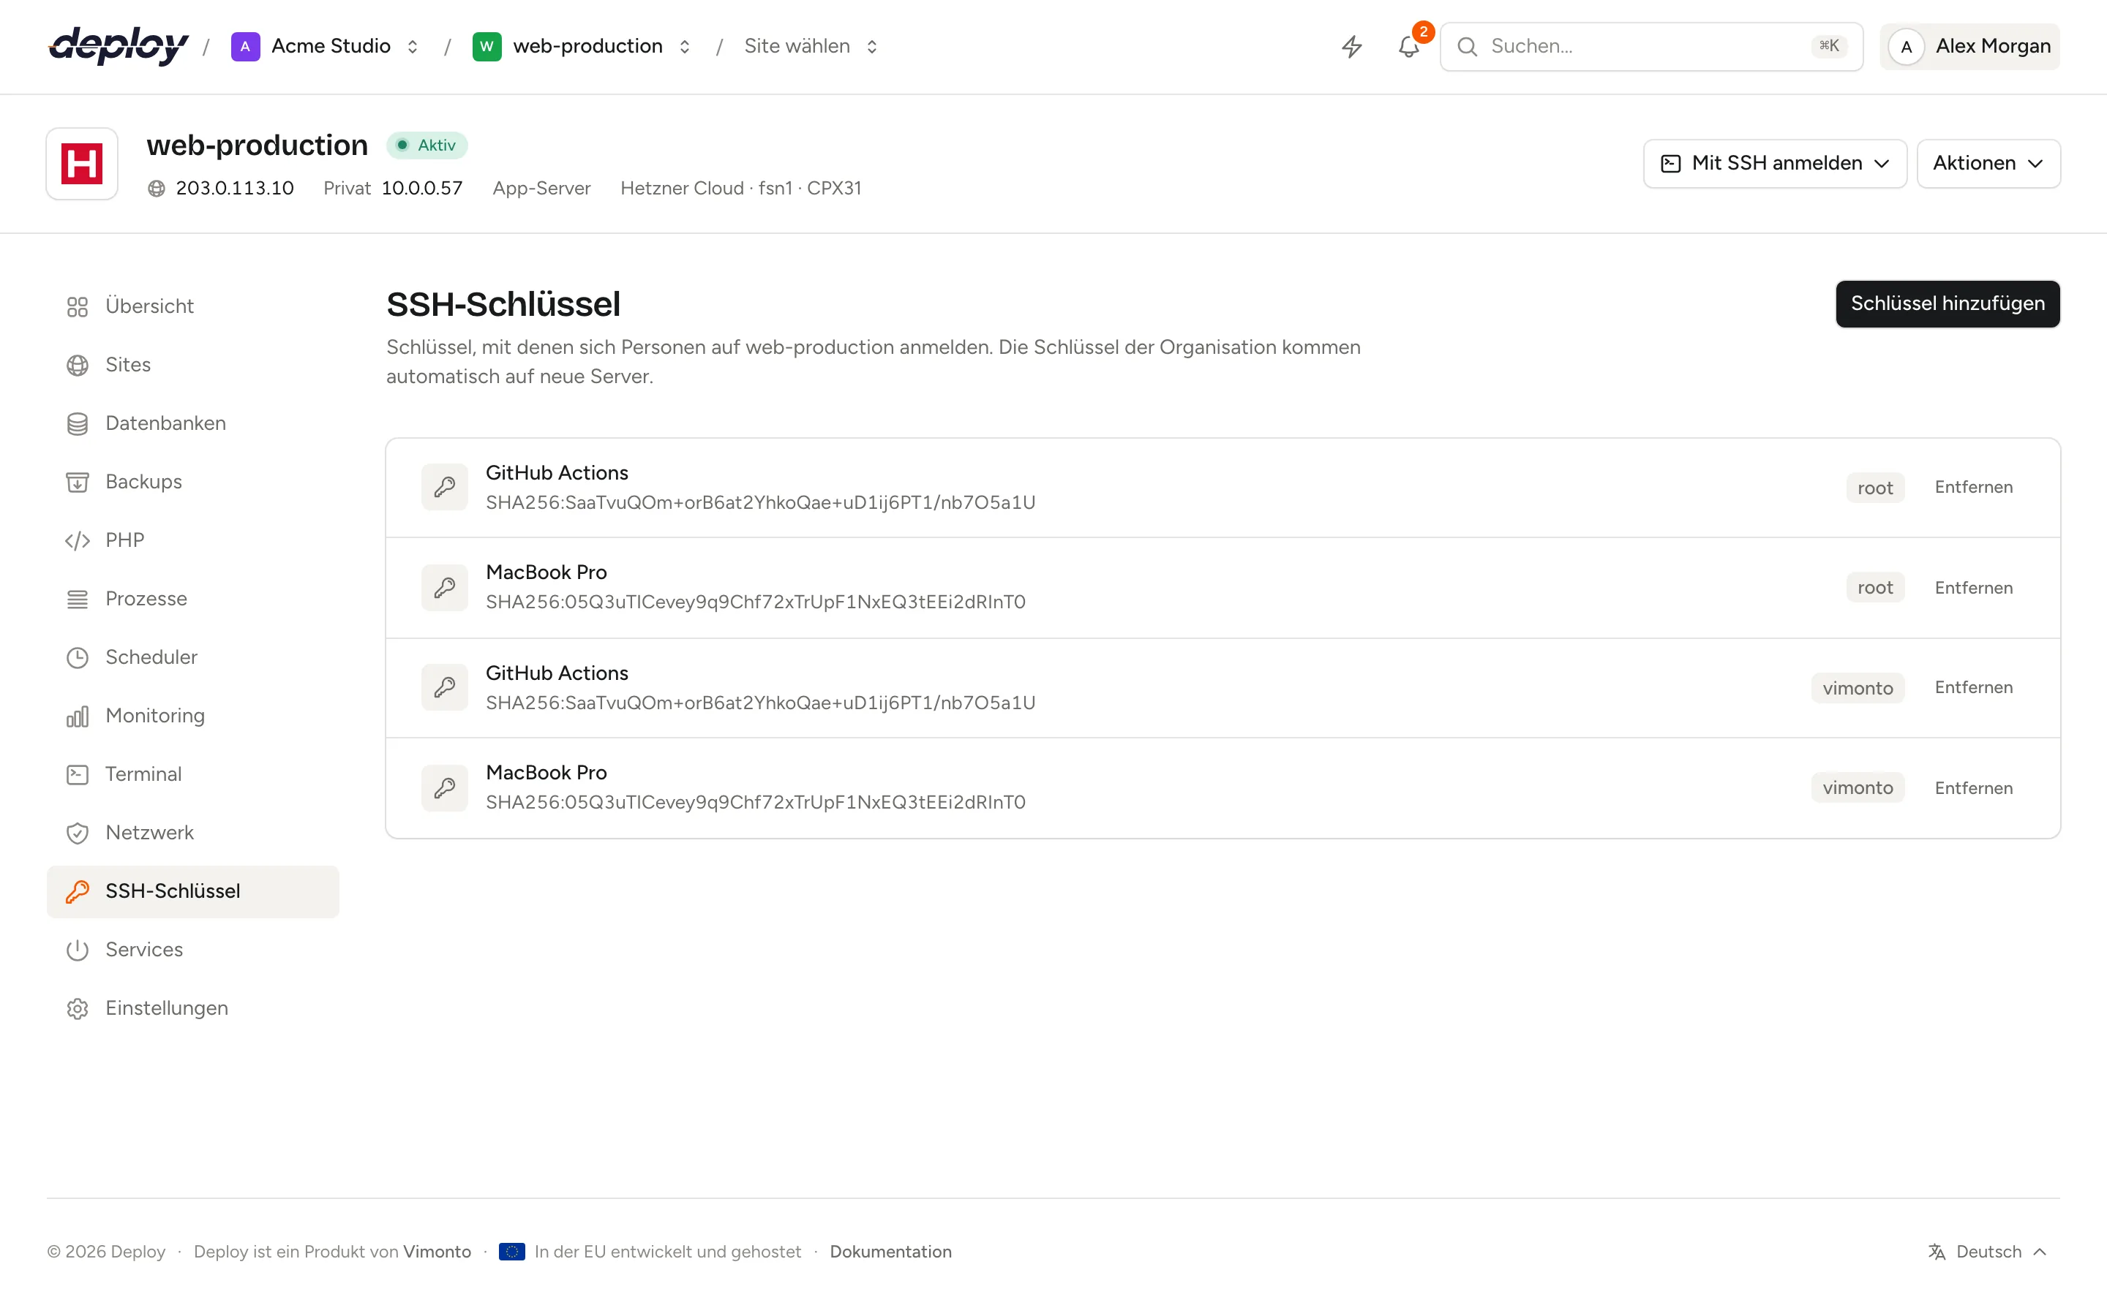Open Einstellungen in the sidebar

(192, 1008)
